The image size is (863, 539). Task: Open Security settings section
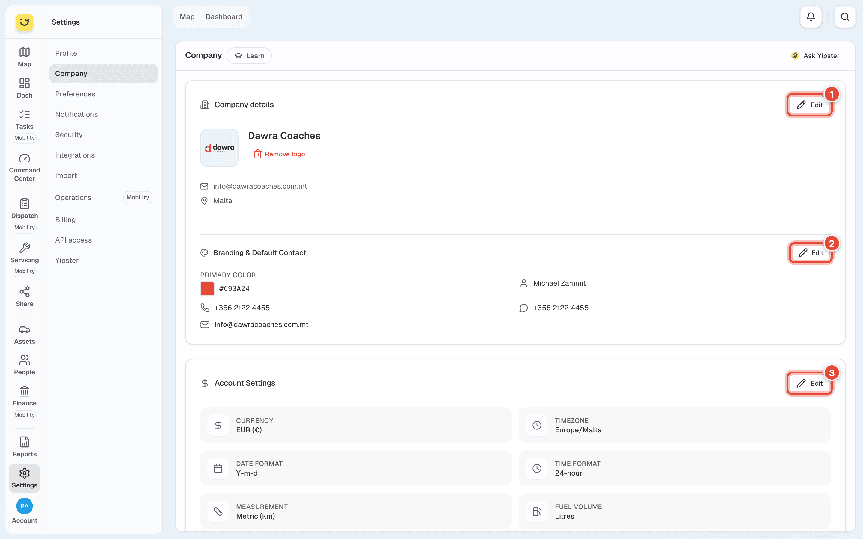click(x=103, y=134)
